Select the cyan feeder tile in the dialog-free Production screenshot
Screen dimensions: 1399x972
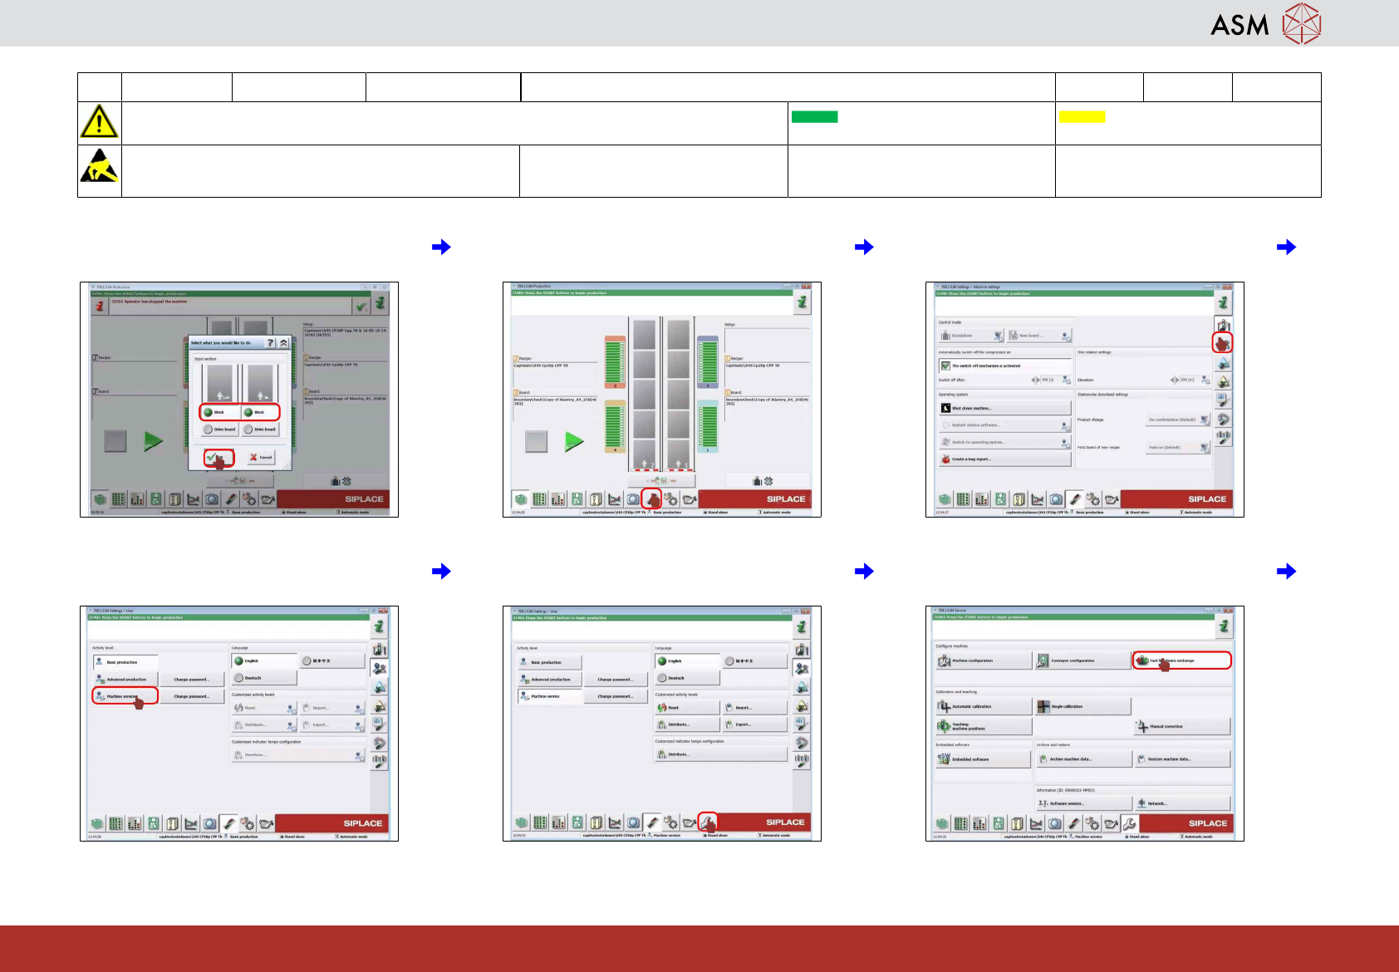708,427
